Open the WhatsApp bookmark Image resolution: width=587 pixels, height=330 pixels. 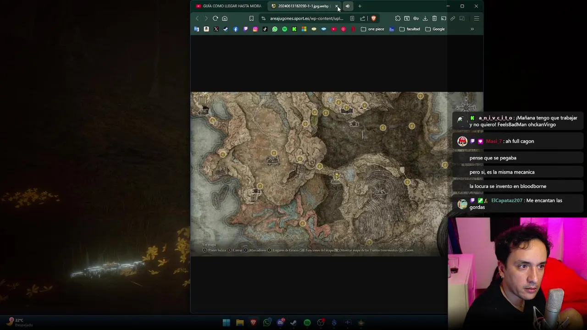[275, 29]
